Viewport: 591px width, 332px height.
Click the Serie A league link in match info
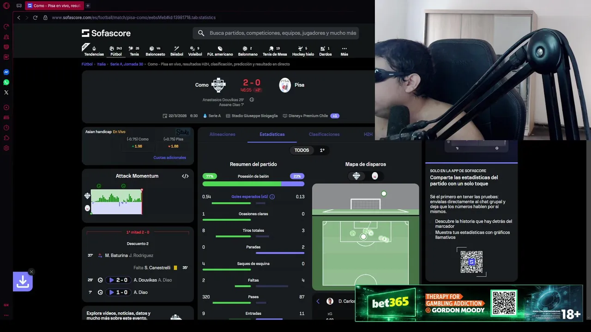click(212, 116)
